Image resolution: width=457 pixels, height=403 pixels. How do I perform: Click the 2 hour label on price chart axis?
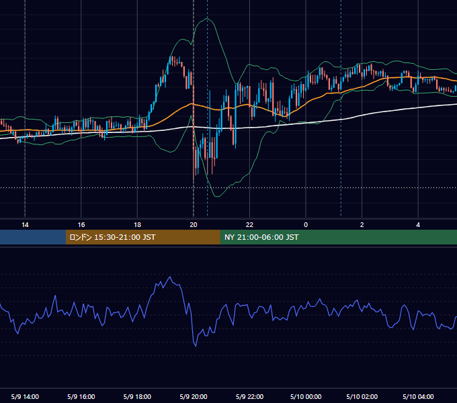[x=362, y=225]
